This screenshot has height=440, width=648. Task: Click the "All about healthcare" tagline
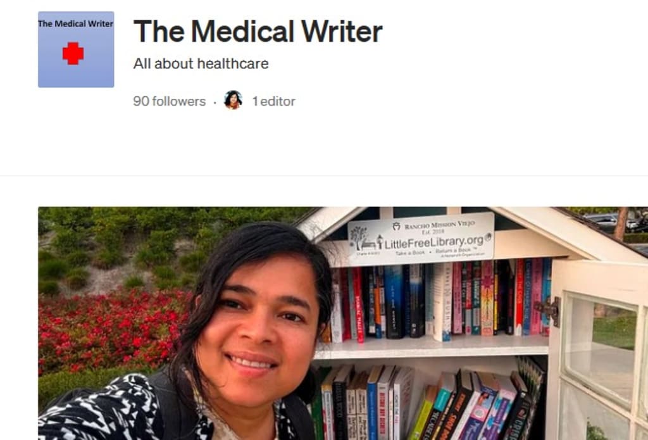point(201,64)
